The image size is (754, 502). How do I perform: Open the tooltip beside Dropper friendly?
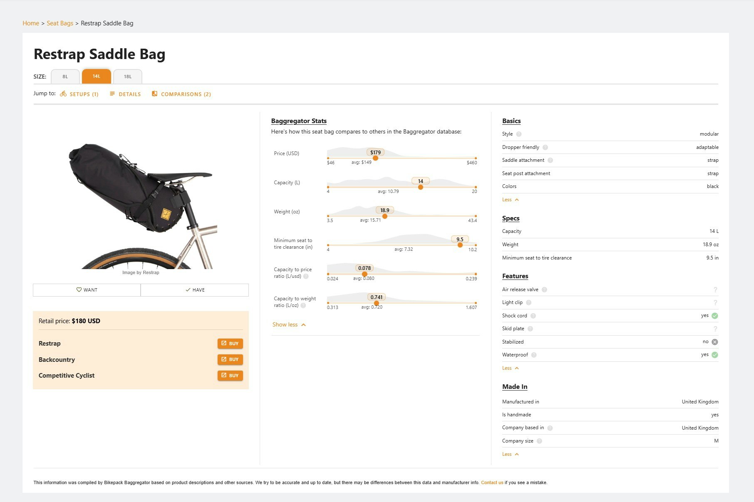(545, 147)
